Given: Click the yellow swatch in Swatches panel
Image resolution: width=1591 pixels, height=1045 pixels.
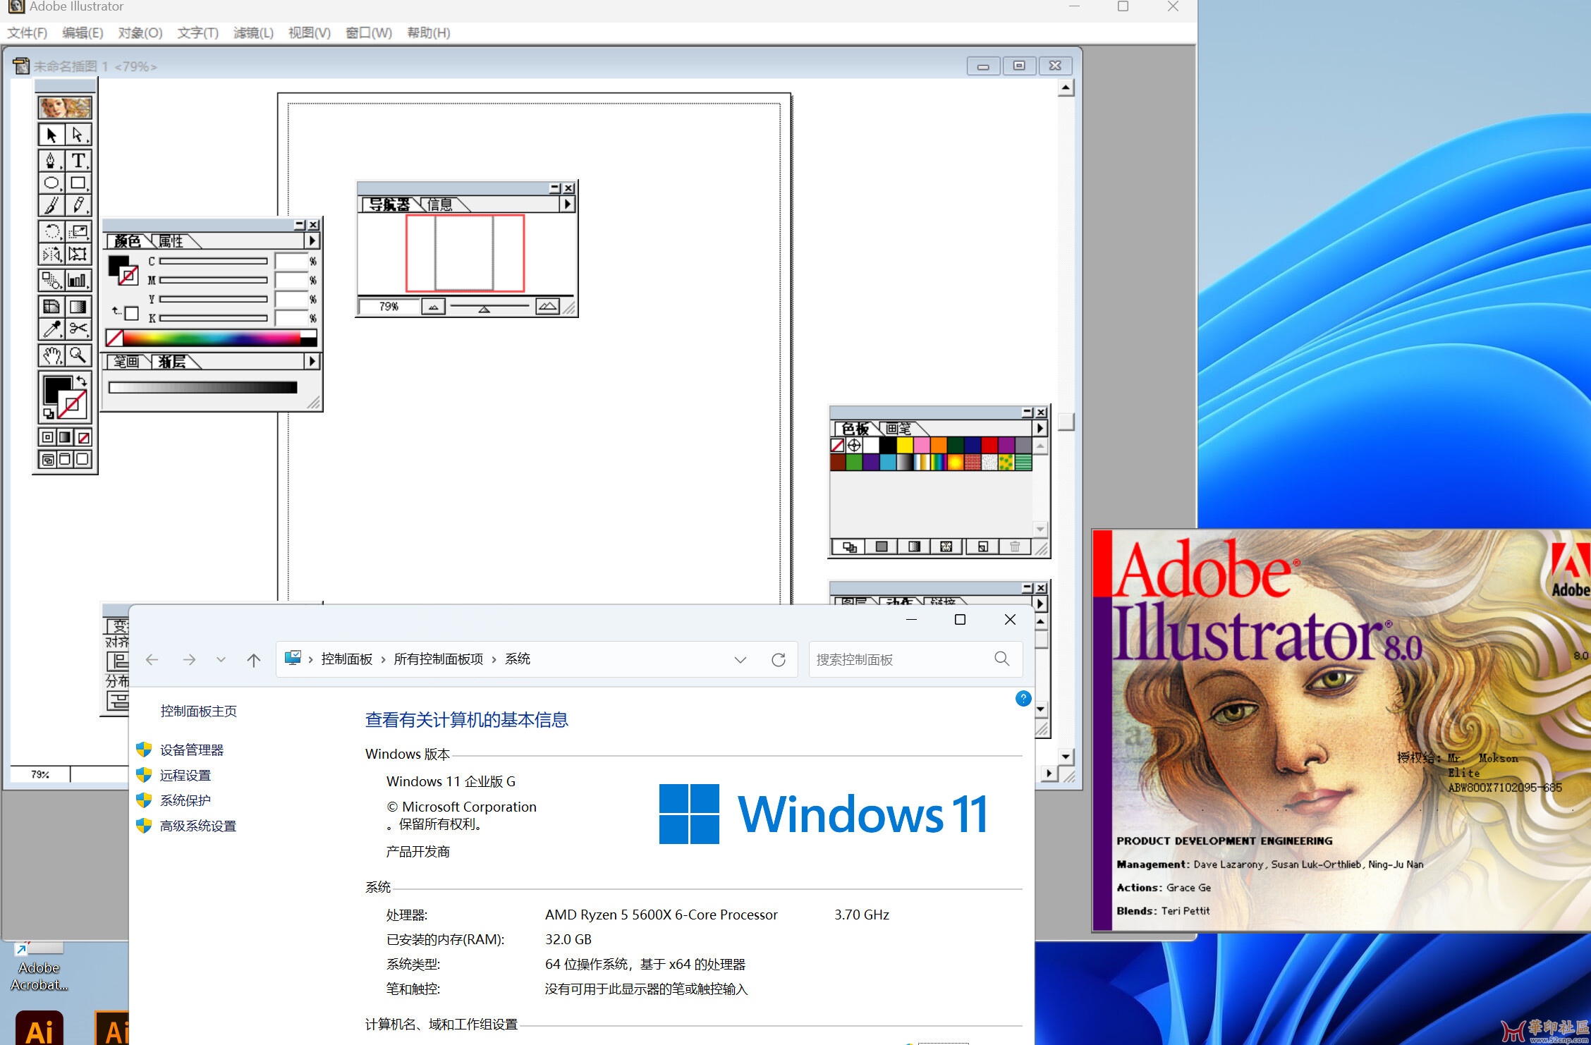Looking at the screenshot, I should click(x=905, y=445).
